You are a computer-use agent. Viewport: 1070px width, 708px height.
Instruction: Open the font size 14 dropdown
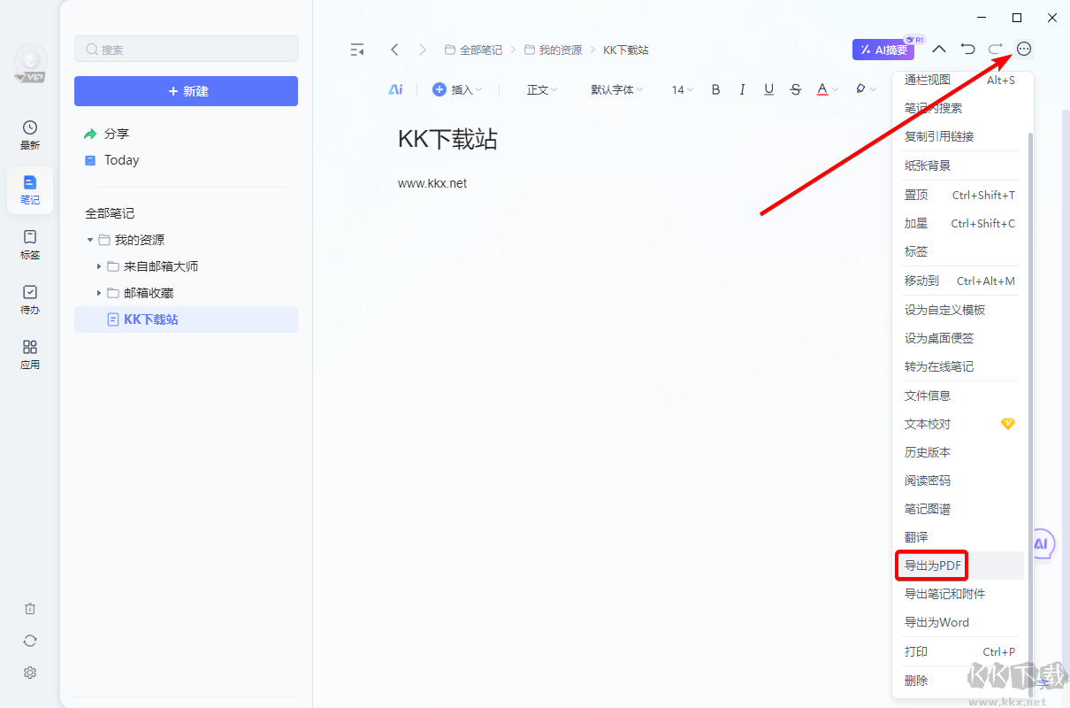click(x=682, y=89)
